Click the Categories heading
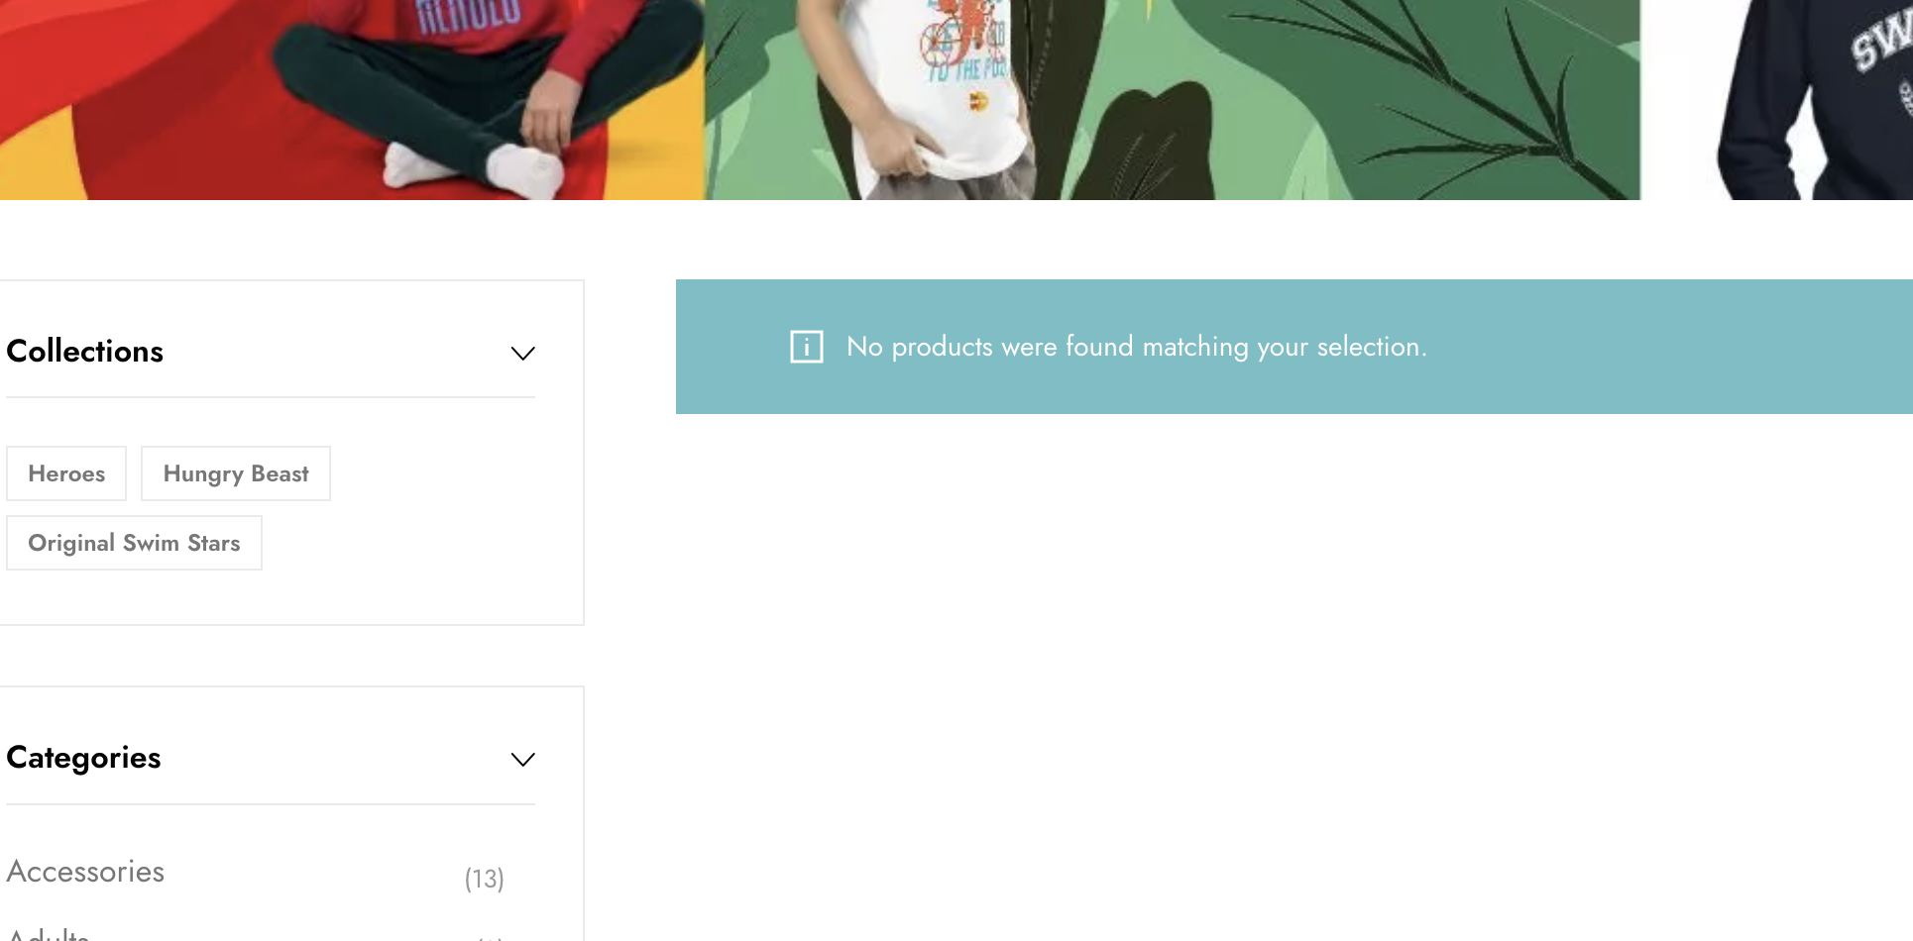The width and height of the screenshot is (1913, 941). tap(83, 758)
